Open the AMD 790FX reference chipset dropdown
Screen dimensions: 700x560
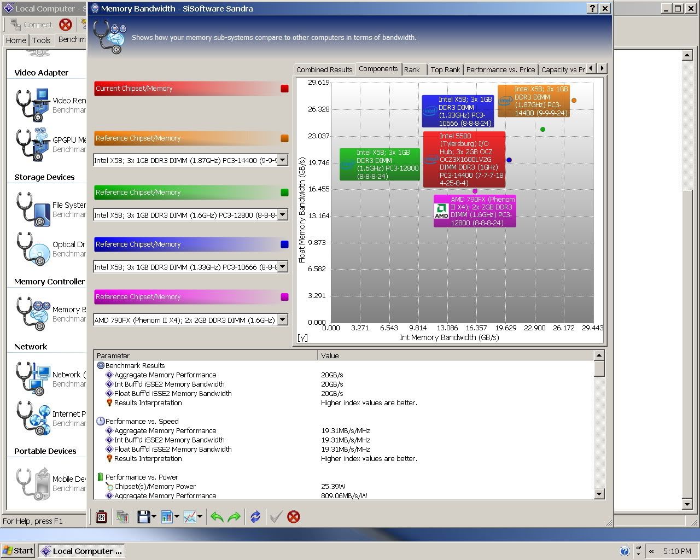tap(283, 320)
